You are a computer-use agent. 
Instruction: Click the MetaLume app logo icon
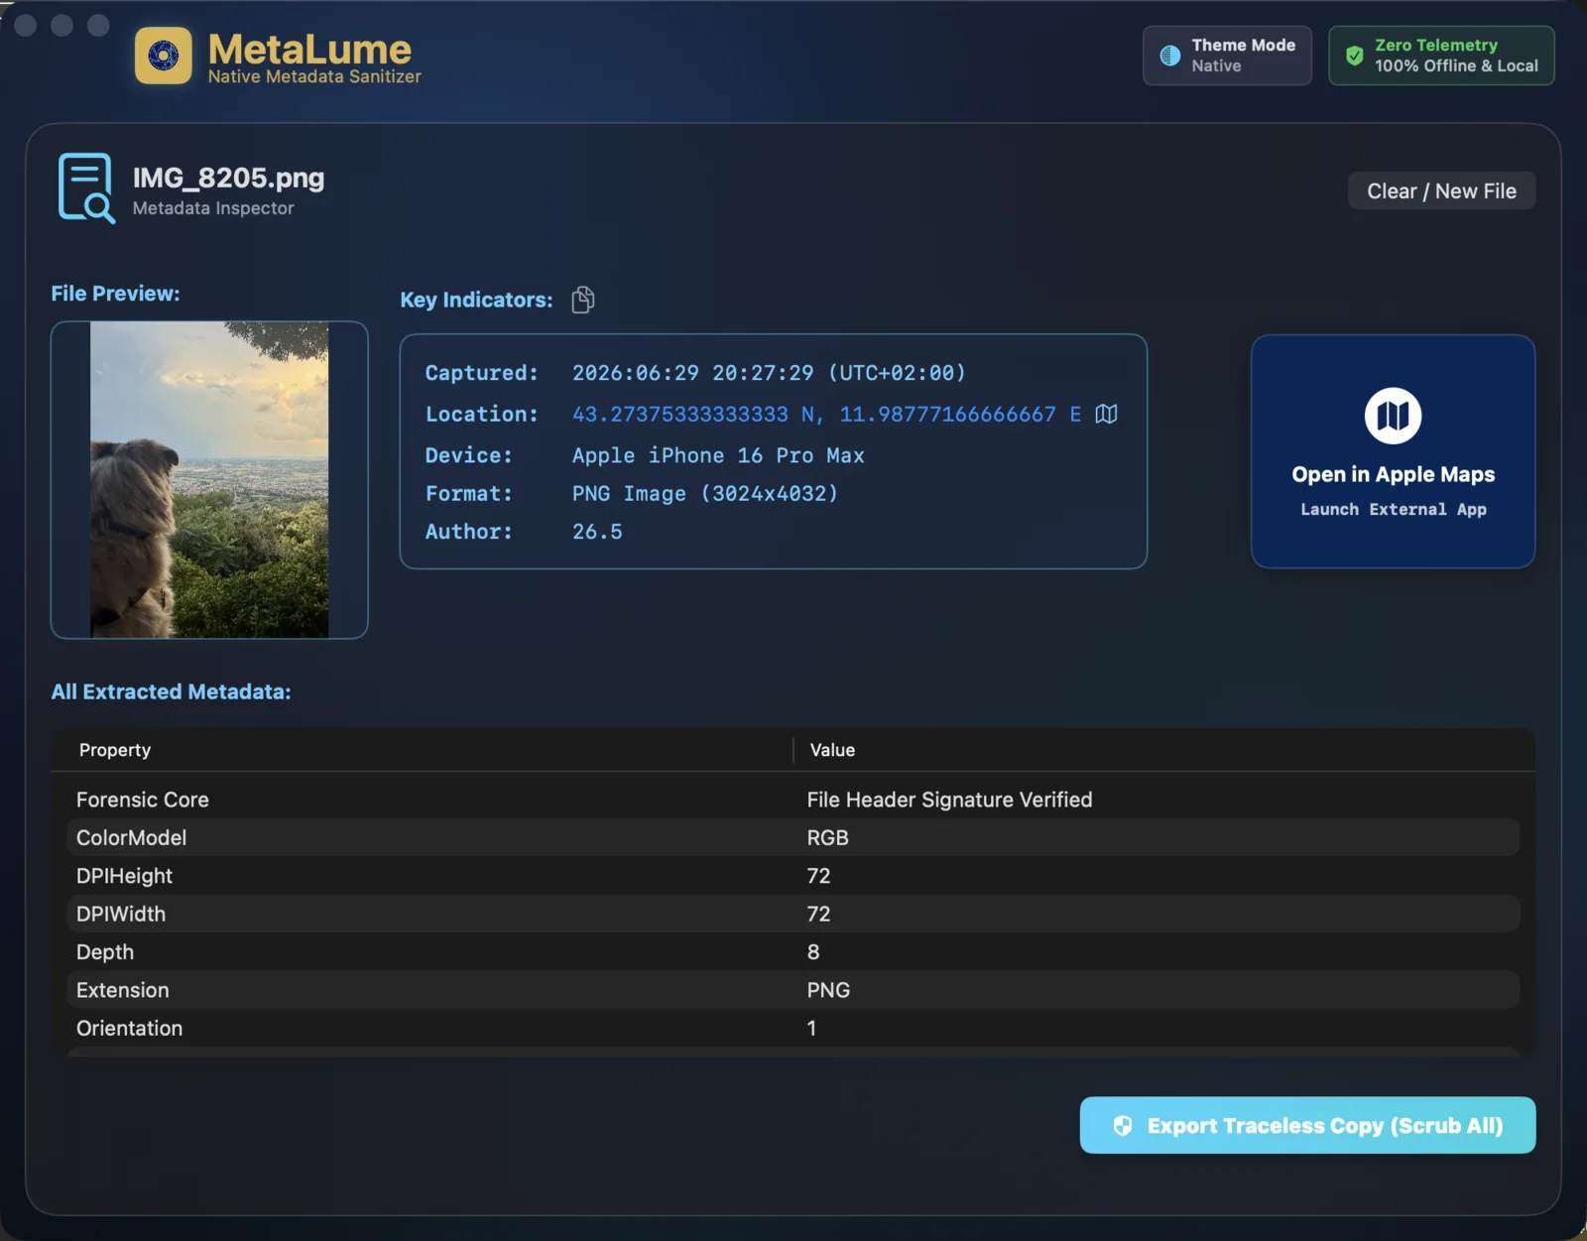164,56
